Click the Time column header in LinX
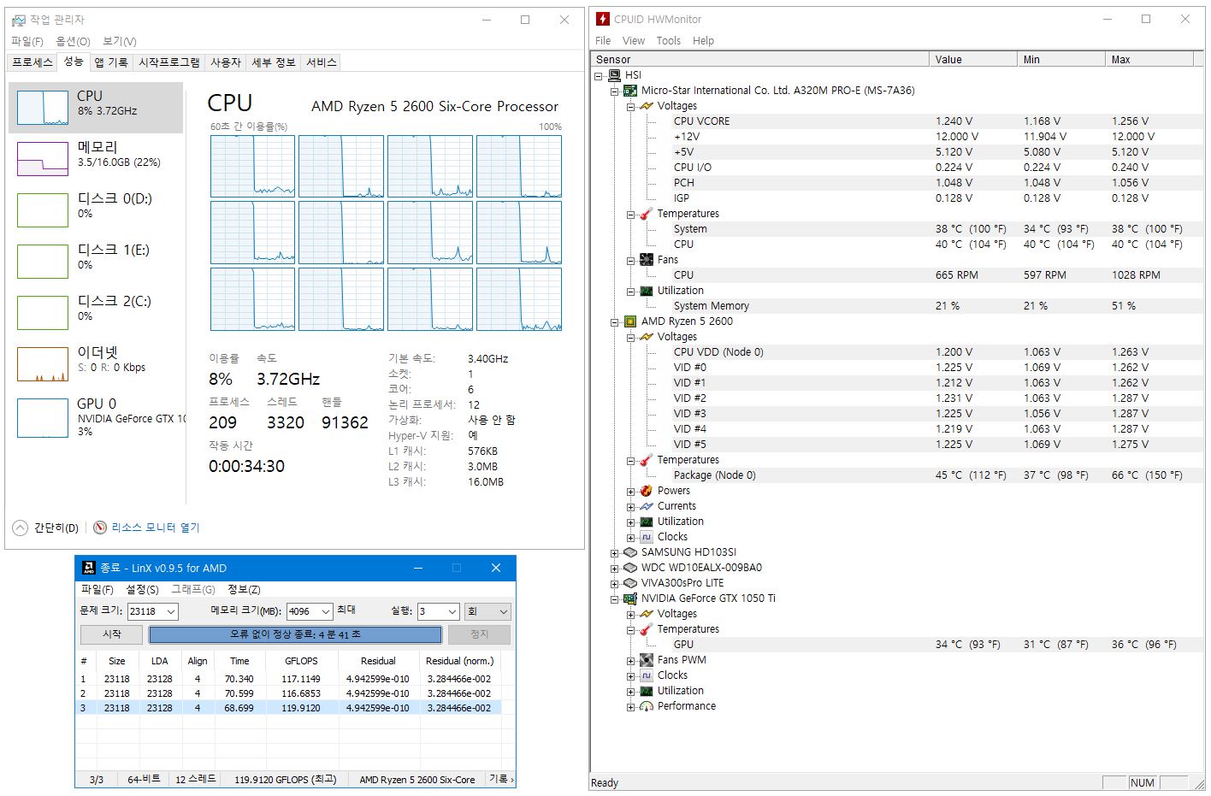Image resolution: width=1211 pixels, height=796 pixels. click(239, 661)
